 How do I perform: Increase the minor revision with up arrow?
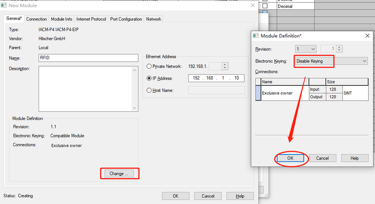point(339,47)
